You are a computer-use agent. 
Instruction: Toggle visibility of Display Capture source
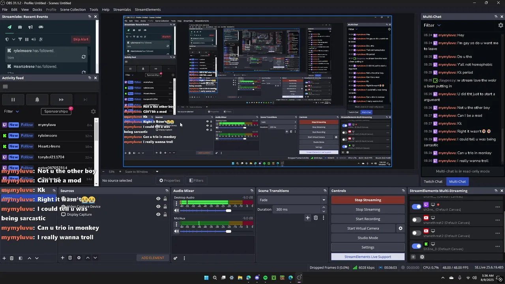pyautogui.click(x=158, y=215)
